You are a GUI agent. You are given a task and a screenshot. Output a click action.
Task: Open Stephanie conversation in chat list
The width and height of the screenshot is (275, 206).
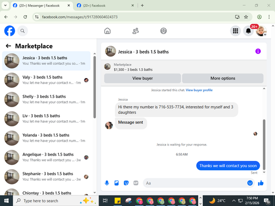[x=46, y=177]
